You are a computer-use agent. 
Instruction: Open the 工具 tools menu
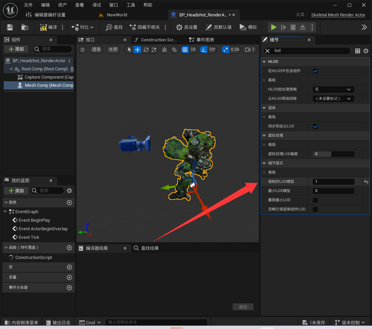coord(131,5)
